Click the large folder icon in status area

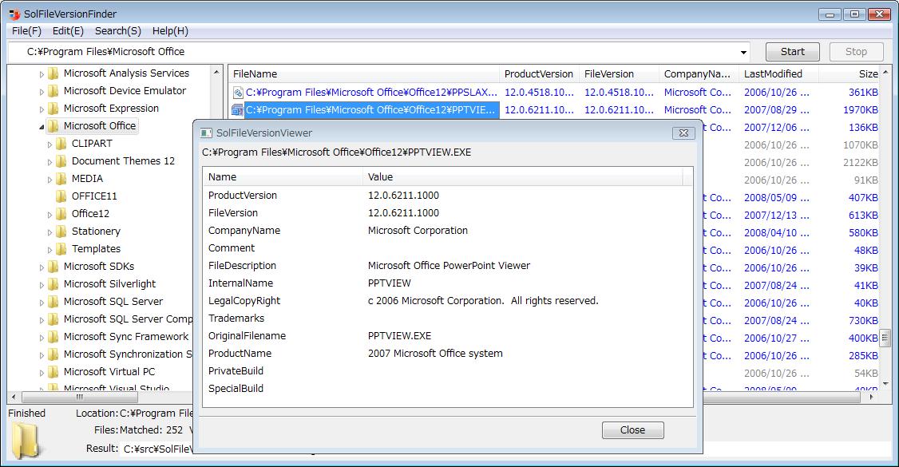tap(26, 440)
